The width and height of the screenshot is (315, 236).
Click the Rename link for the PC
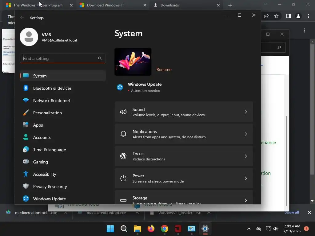click(x=164, y=69)
